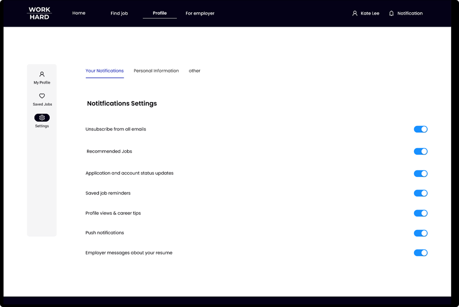459x307 pixels.
Task: Click the My Profile person icon
Action: (x=42, y=74)
